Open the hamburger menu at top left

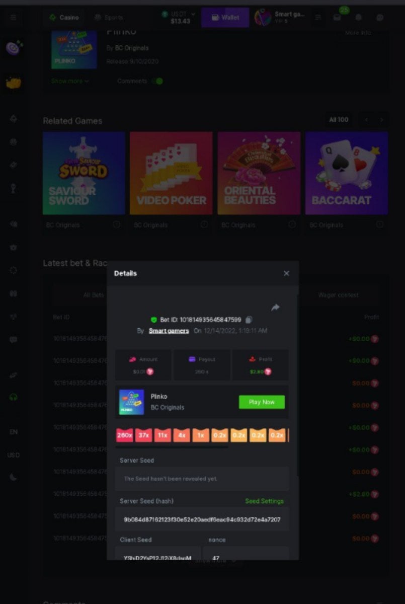(x=13, y=18)
